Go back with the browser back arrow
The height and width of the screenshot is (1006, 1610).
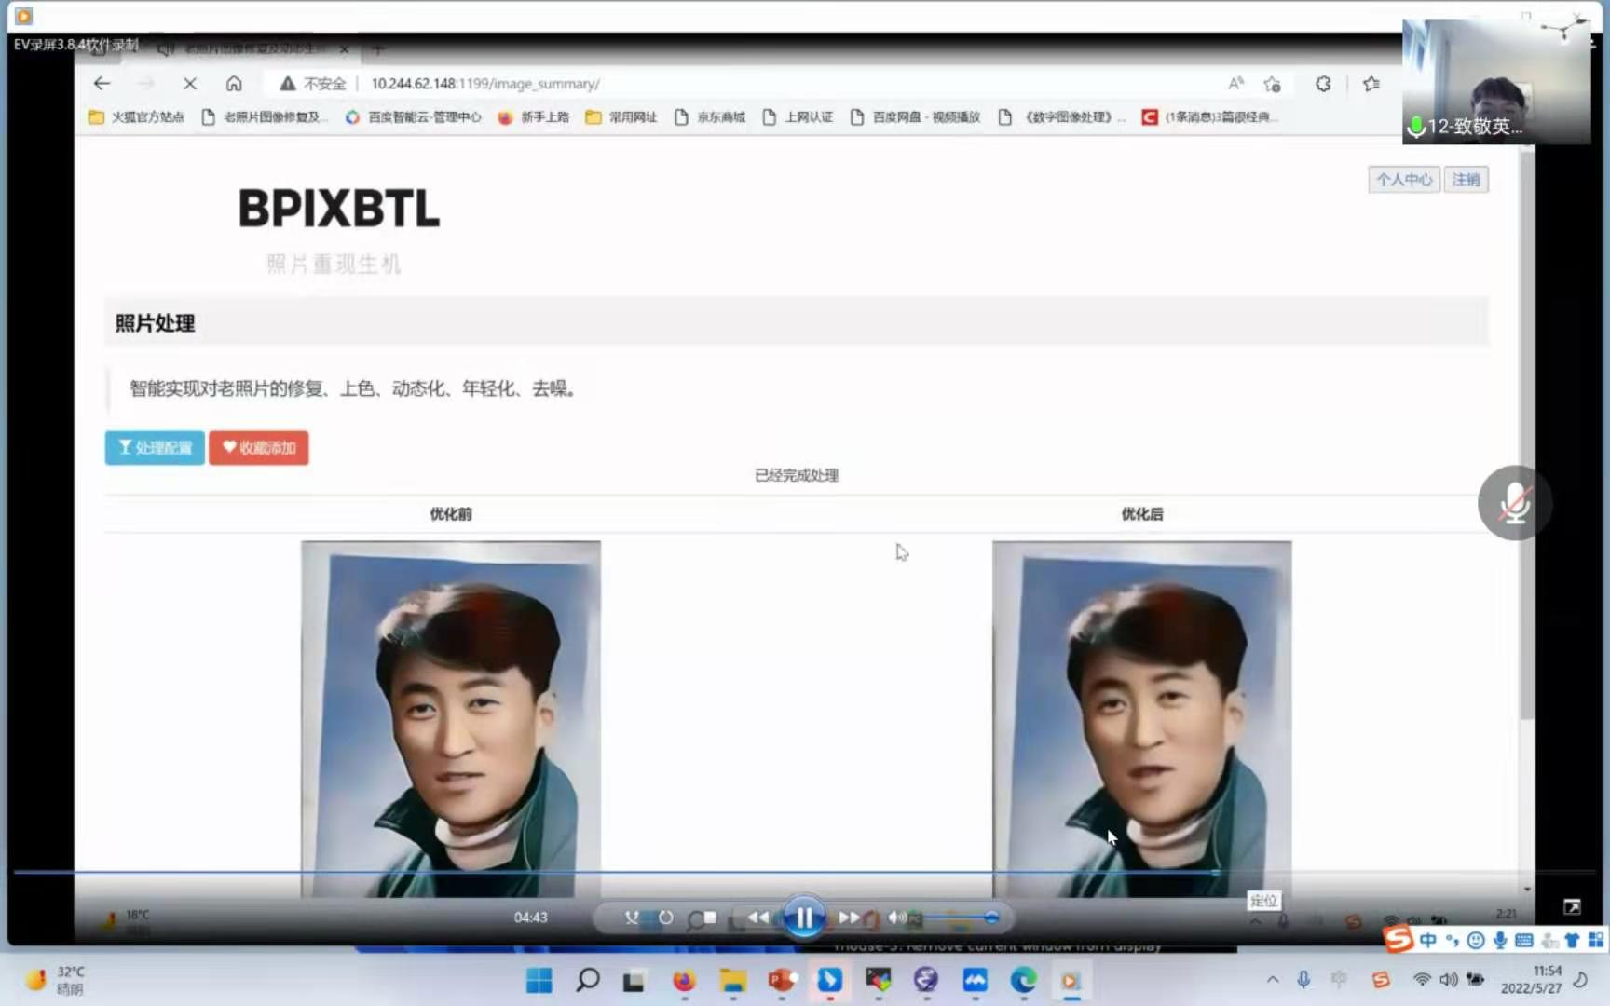coord(102,84)
